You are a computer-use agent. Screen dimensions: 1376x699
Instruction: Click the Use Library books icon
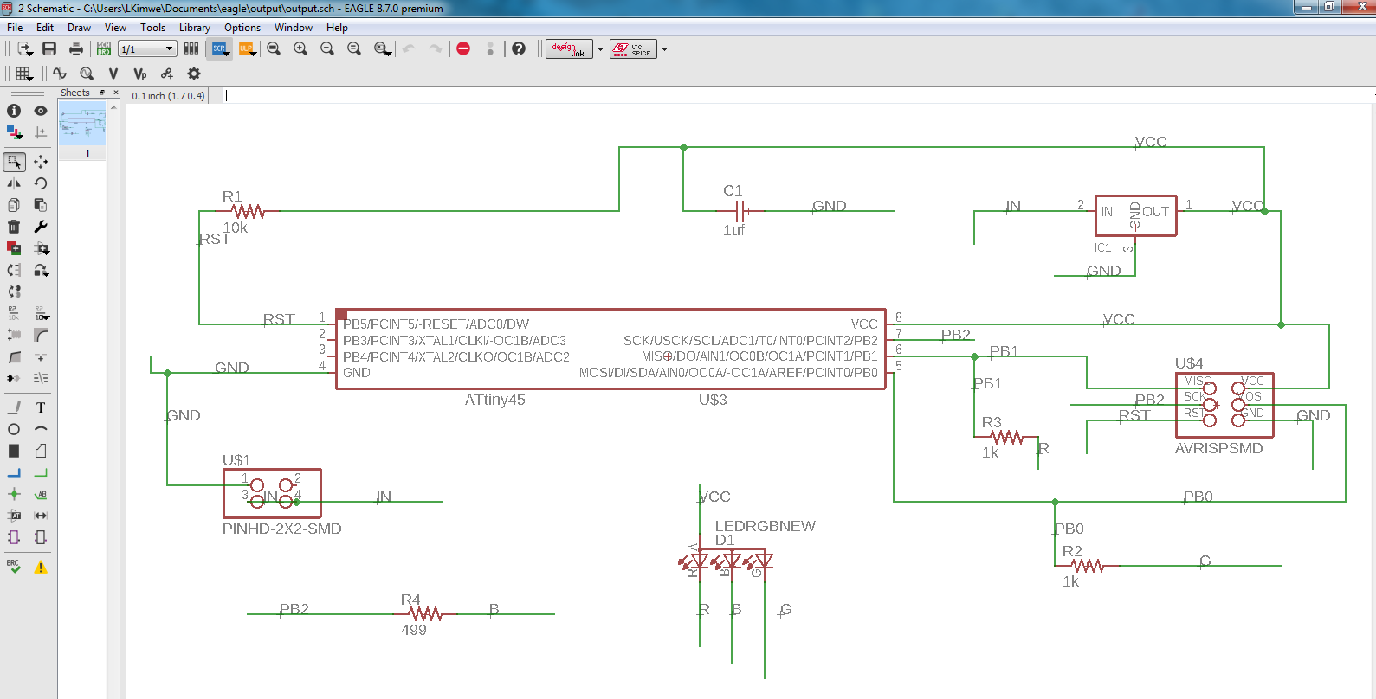[191, 48]
